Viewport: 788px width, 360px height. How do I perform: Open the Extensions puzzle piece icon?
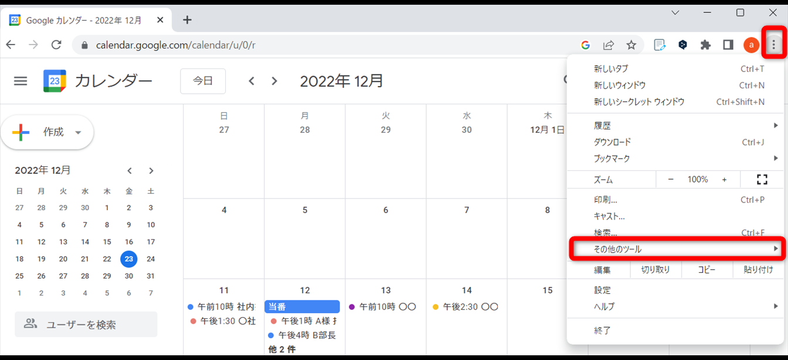click(705, 45)
